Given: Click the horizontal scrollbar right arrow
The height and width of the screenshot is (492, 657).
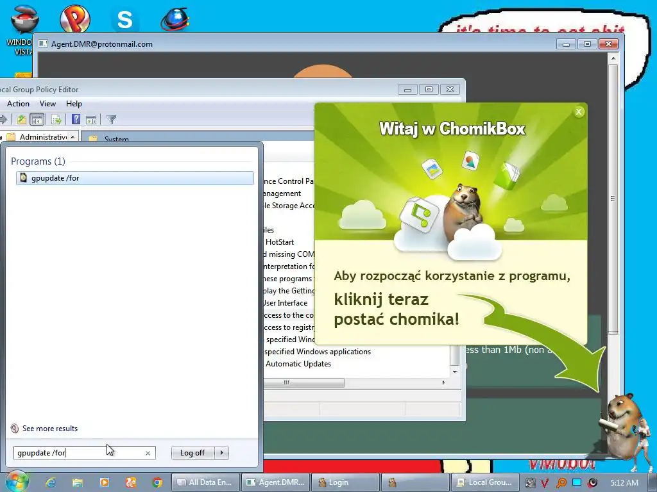Looking at the screenshot, I should point(444,383).
